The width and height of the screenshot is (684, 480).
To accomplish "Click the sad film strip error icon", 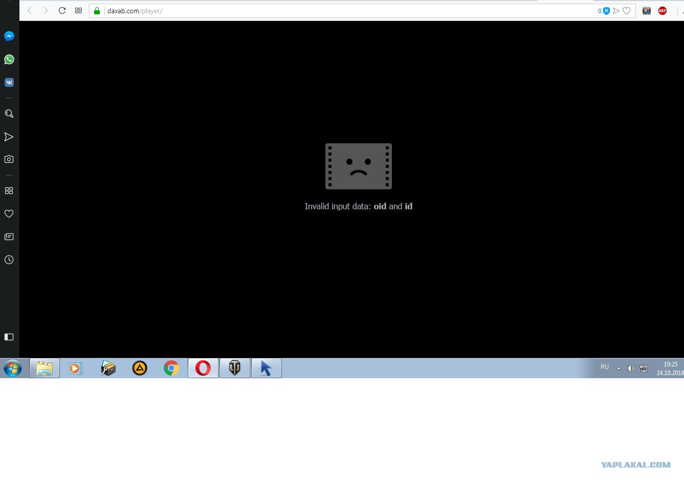I will 359,166.
